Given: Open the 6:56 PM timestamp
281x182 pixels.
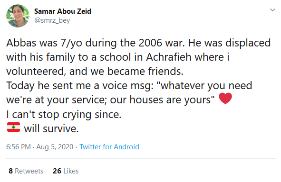Looking at the screenshot, I should click(19, 147).
